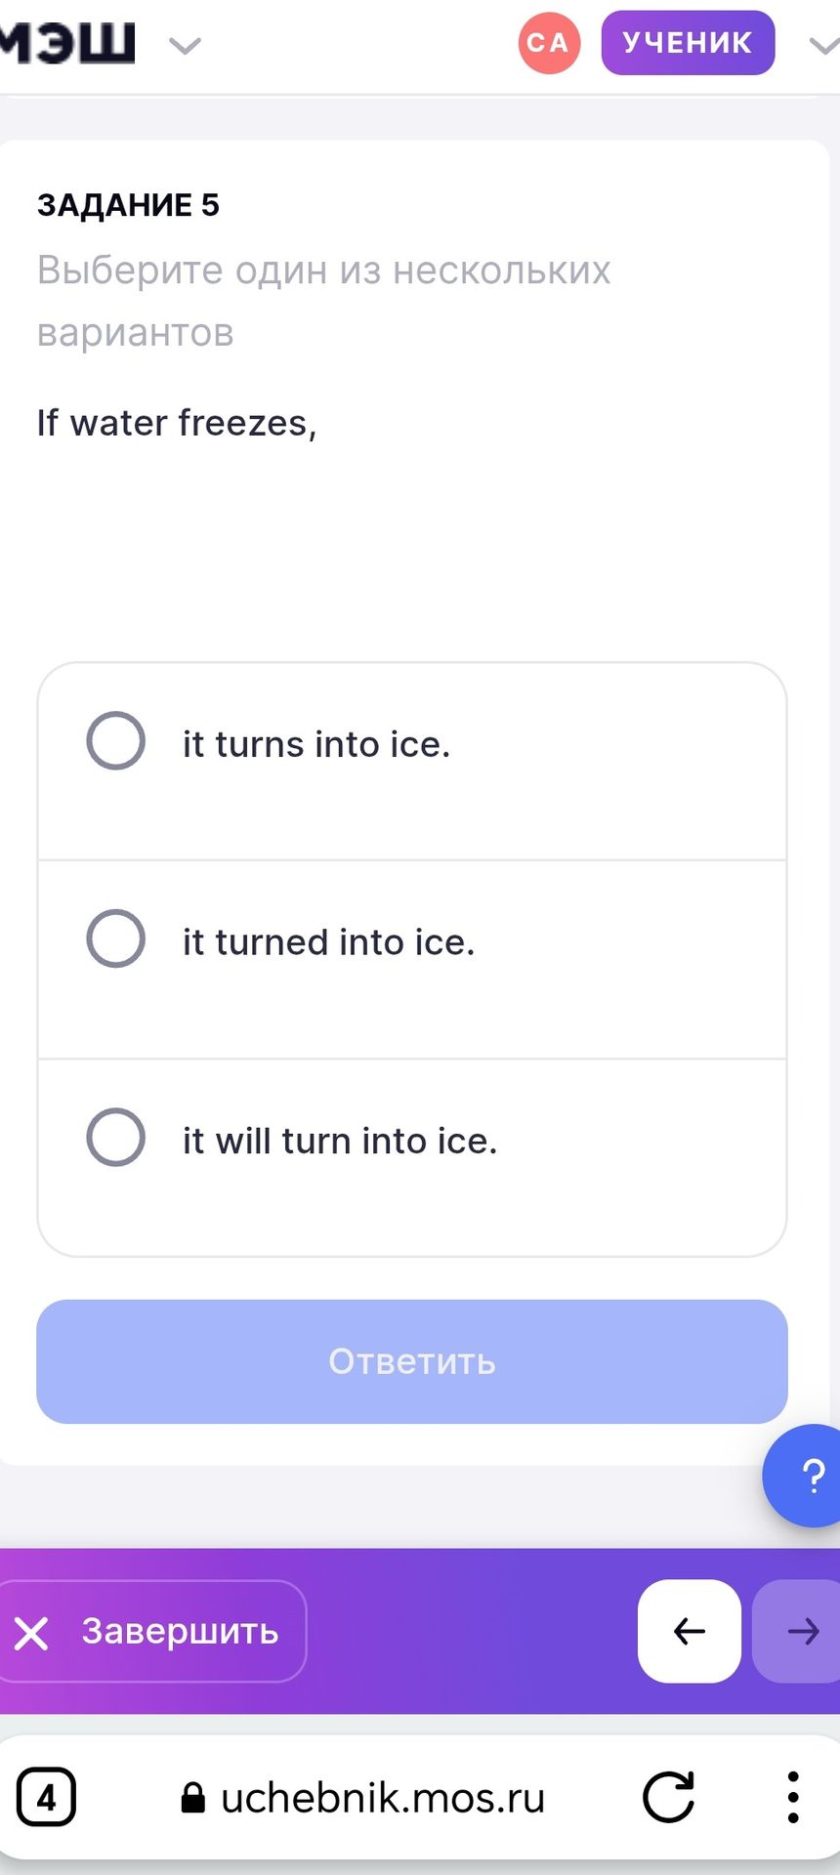Click the 'it turns into ice.' answer text

[x=316, y=744]
